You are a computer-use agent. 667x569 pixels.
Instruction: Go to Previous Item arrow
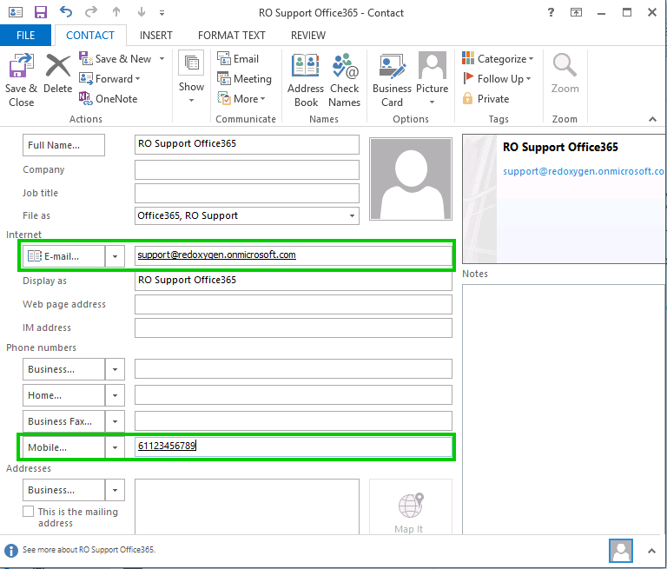(x=116, y=12)
